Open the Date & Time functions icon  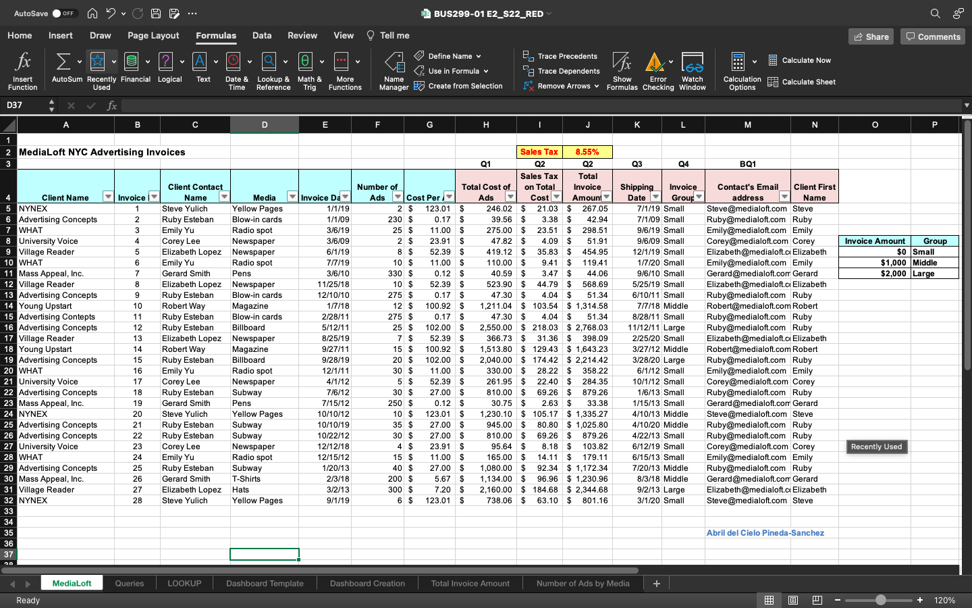click(x=234, y=62)
